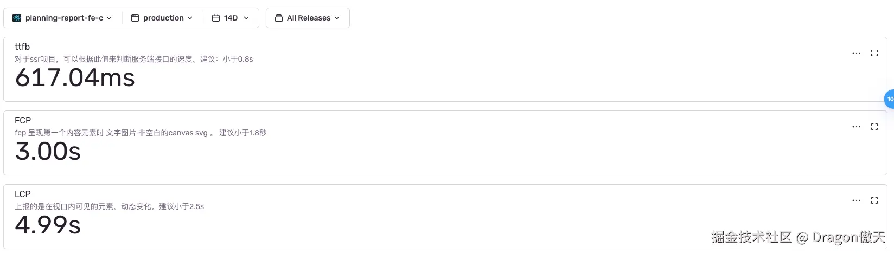Viewport: 894px width, 254px height.
Task: Click the 617.04ms ttfb value
Action: tap(75, 78)
